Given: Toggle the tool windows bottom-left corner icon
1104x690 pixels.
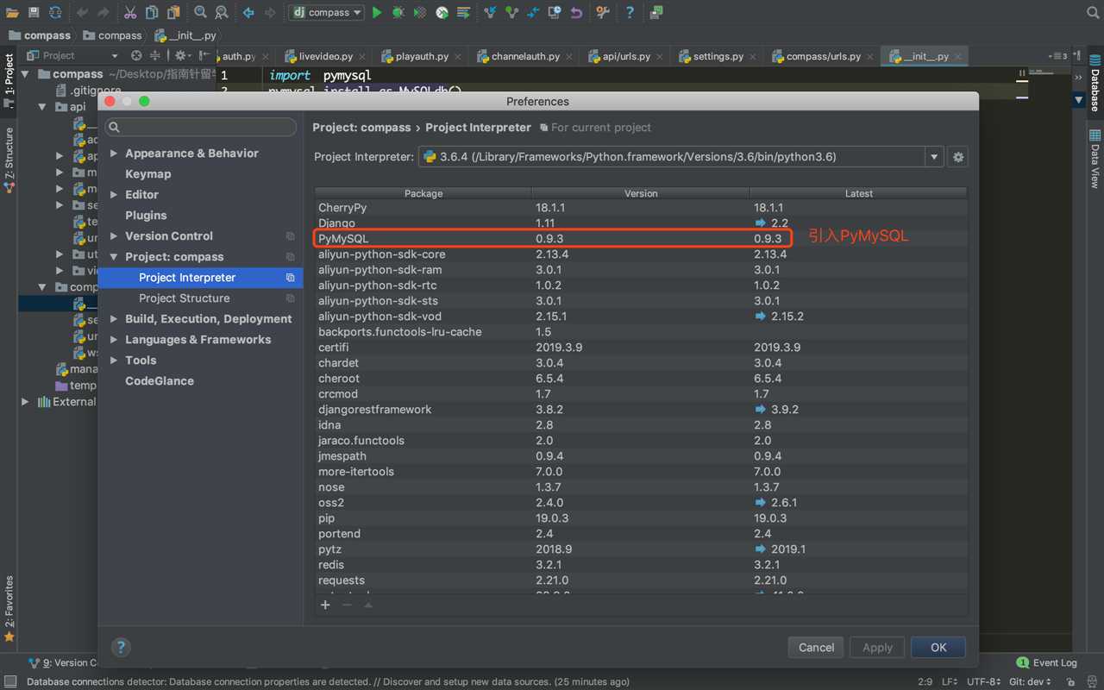Looking at the screenshot, I should pyautogui.click(x=9, y=681).
